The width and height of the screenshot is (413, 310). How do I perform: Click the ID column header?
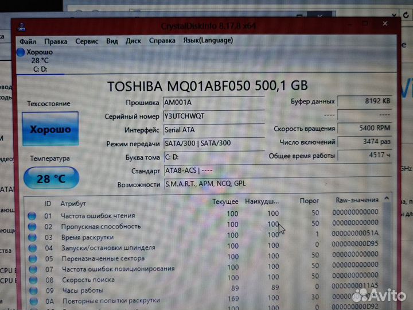point(48,203)
